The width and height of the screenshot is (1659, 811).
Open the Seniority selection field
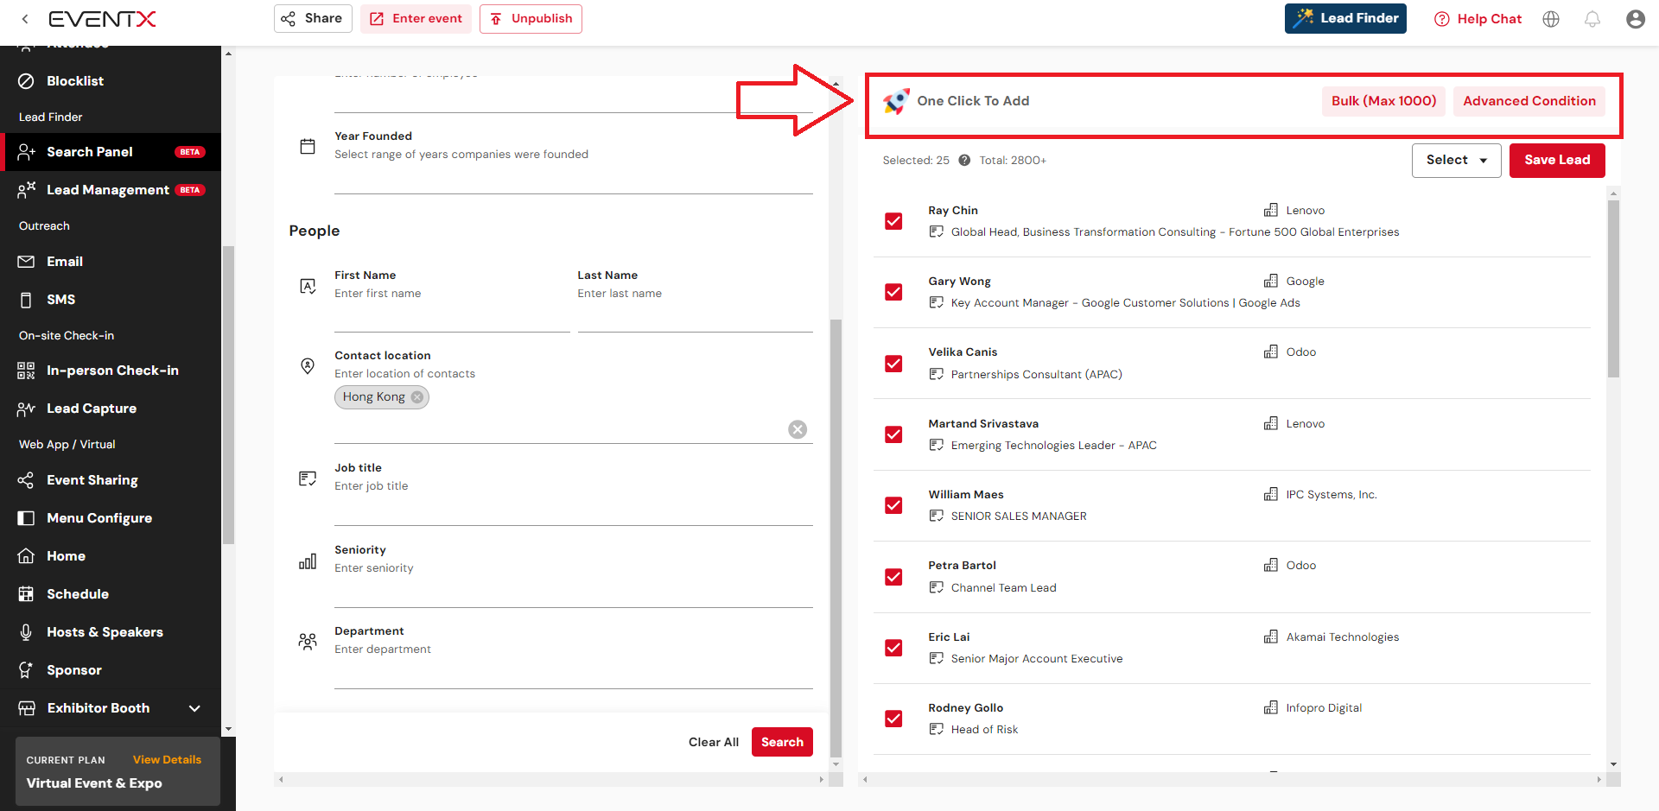tap(574, 592)
